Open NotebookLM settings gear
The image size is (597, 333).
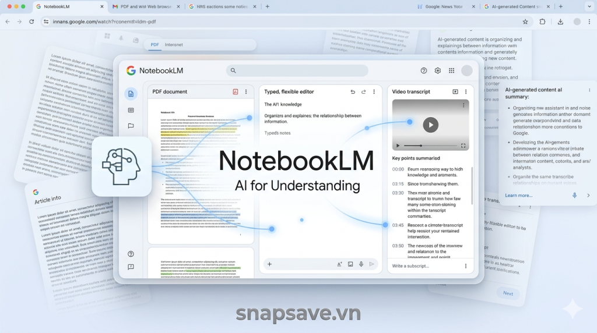point(437,70)
